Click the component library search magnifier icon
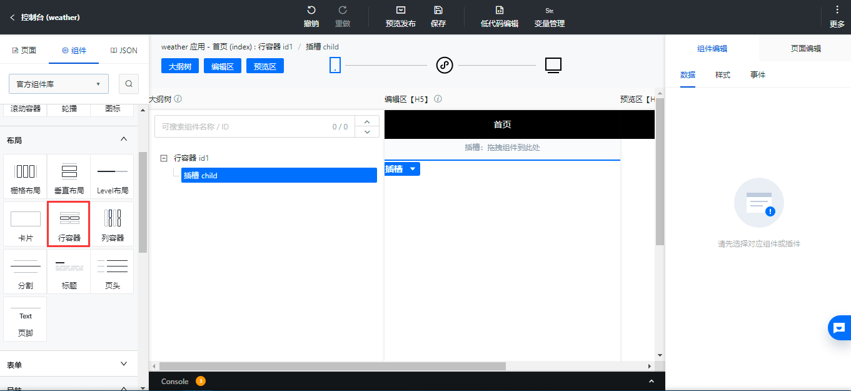Image resolution: width=851 pixels, height=391 pixels. [128, 83]
